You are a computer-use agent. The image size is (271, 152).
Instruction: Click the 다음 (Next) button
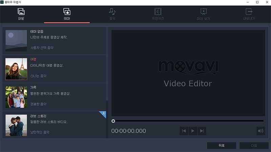pyautogui.click(x=254, y=146)
